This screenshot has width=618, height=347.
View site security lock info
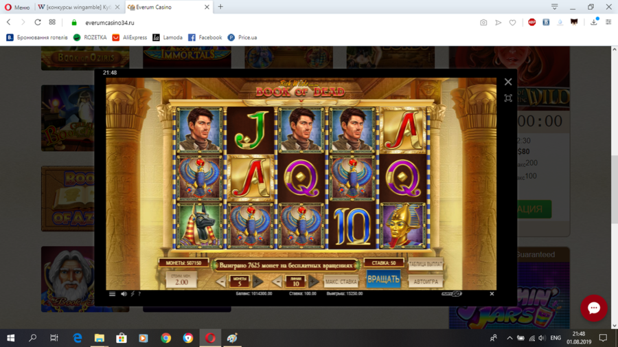pyautogui.click(x=74, y=23)
